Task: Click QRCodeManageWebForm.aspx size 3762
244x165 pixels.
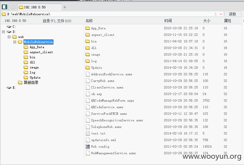Action: click(x=206, y=100)
